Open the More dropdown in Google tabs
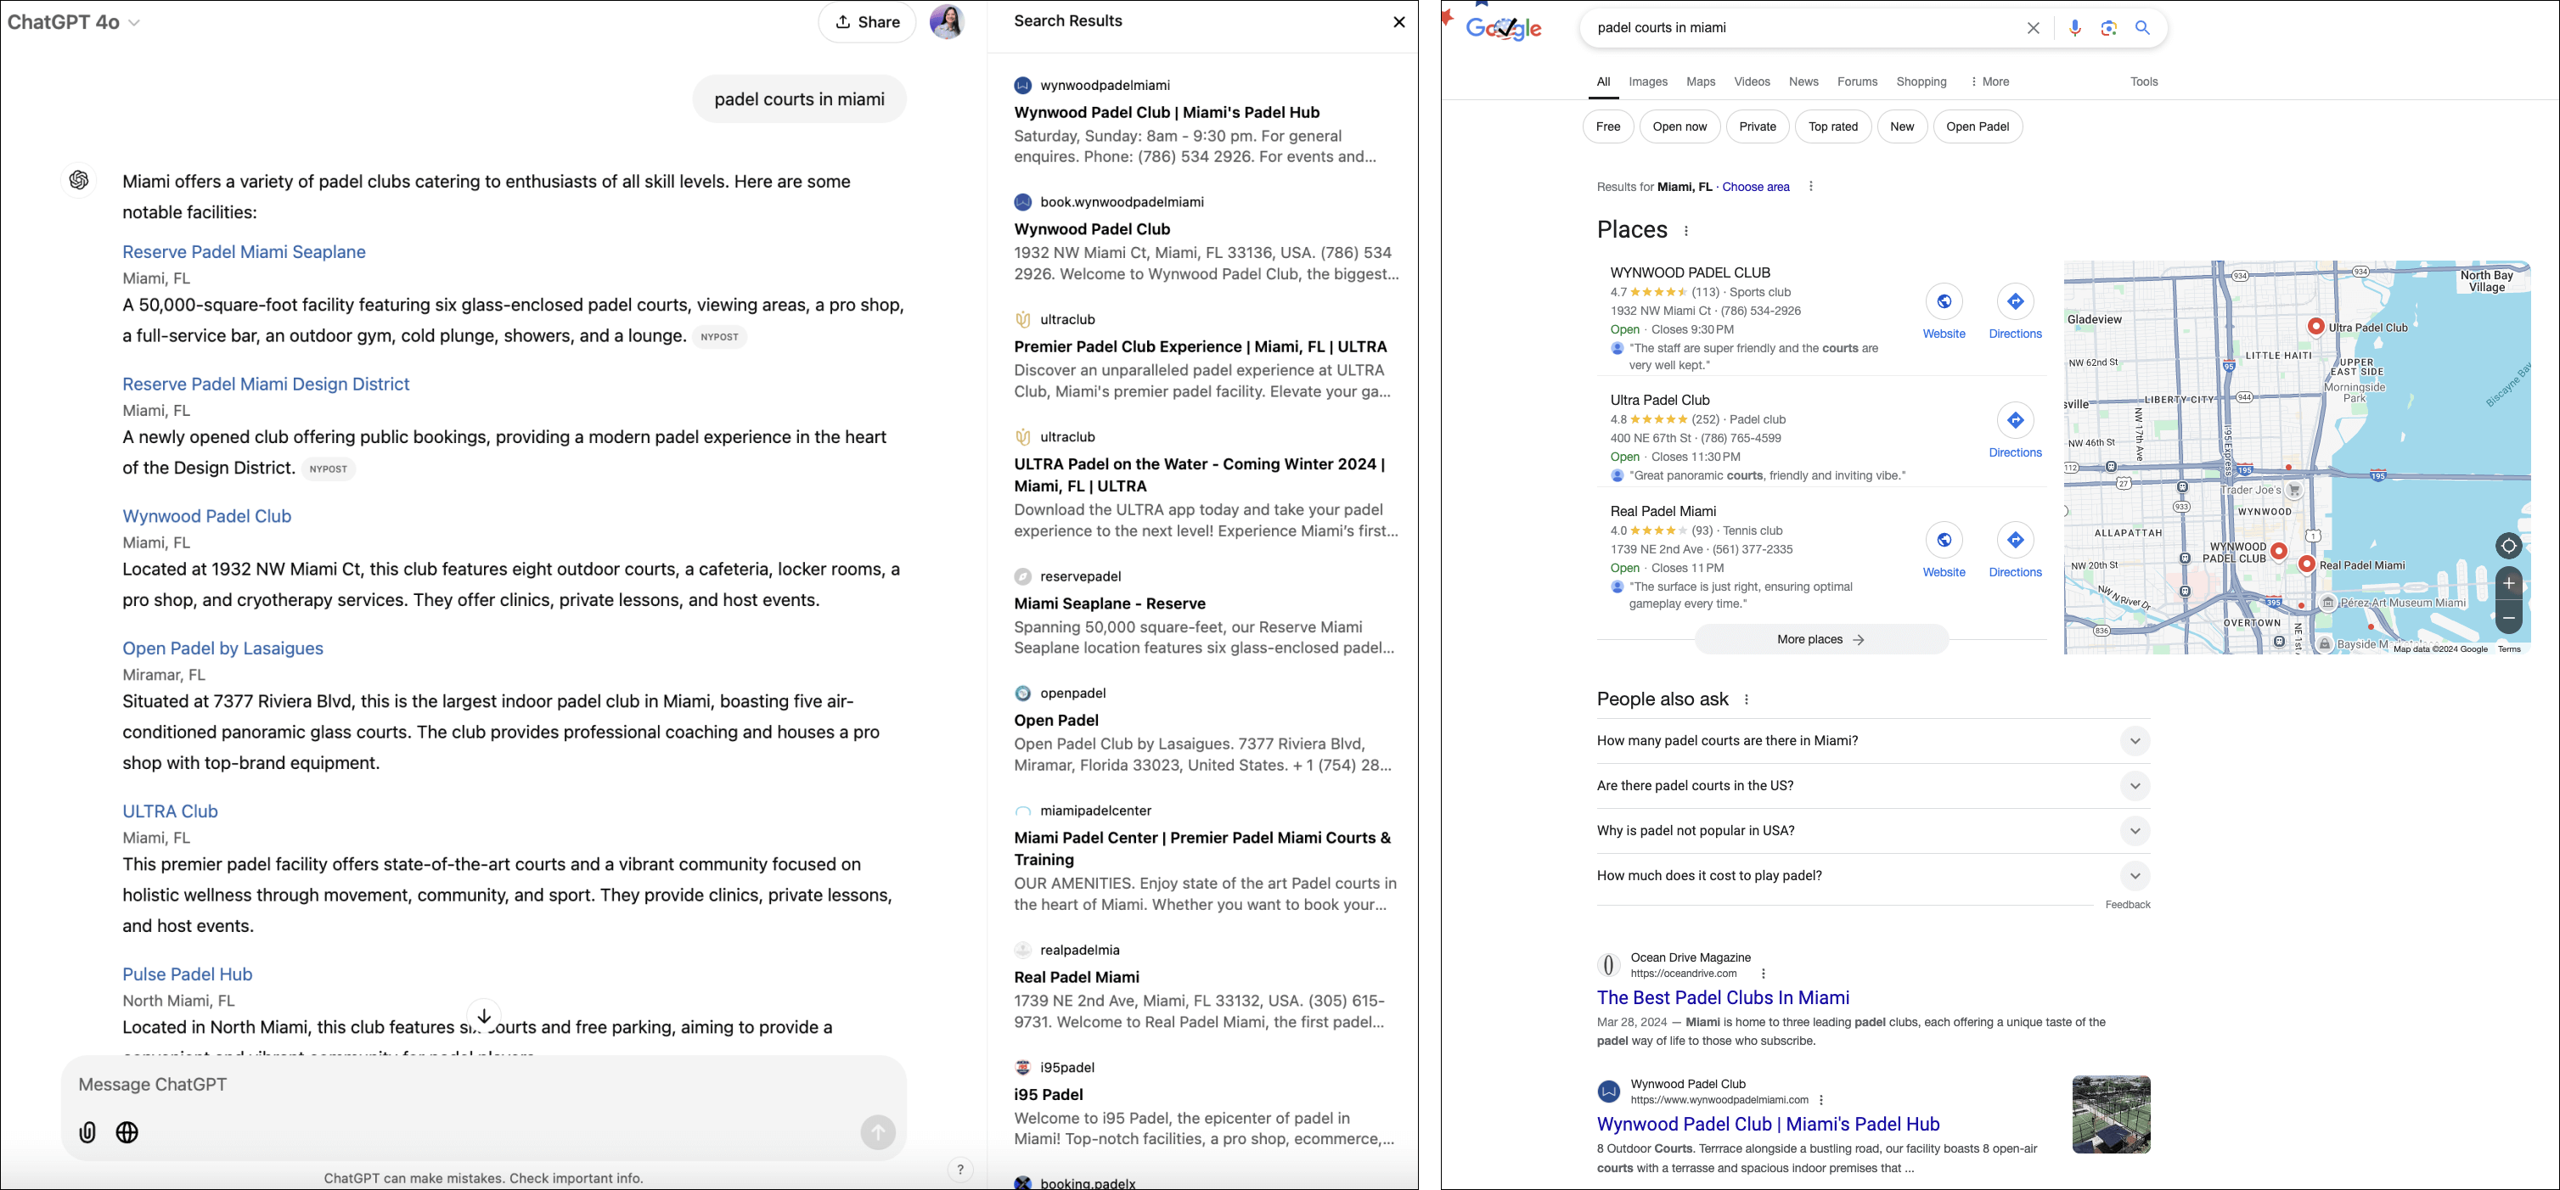The image size is (2560, 1190). [x=1989, y=81]
